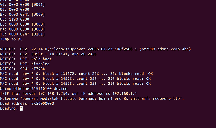Viewport: 216px width, 128px height.
Task: Click the 'Jump to BL' line
Action: coord(11,39)
